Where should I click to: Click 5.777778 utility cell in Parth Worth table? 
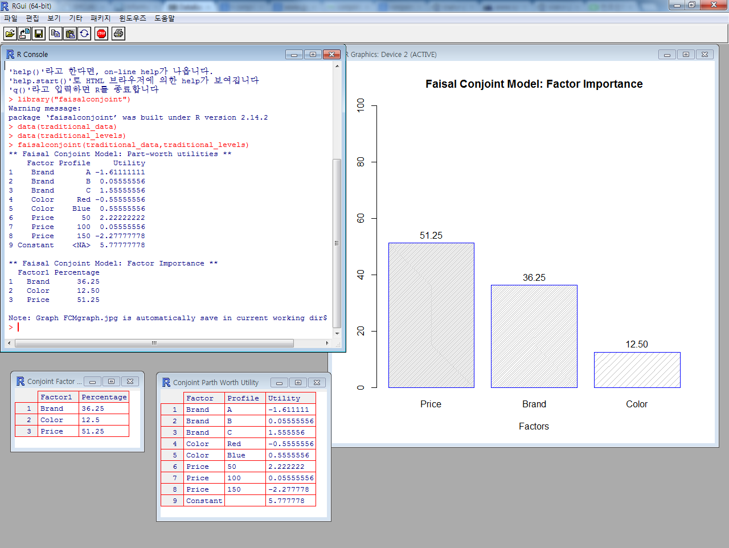pyautogui.click(x=290, y=501)
